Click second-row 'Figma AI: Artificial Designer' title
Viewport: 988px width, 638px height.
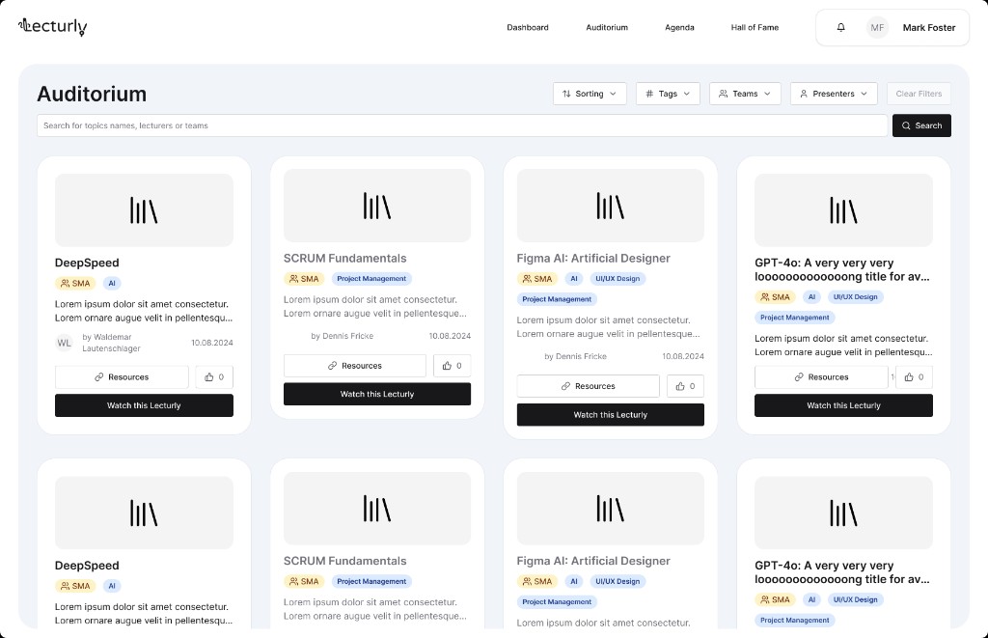click(593, 561)
